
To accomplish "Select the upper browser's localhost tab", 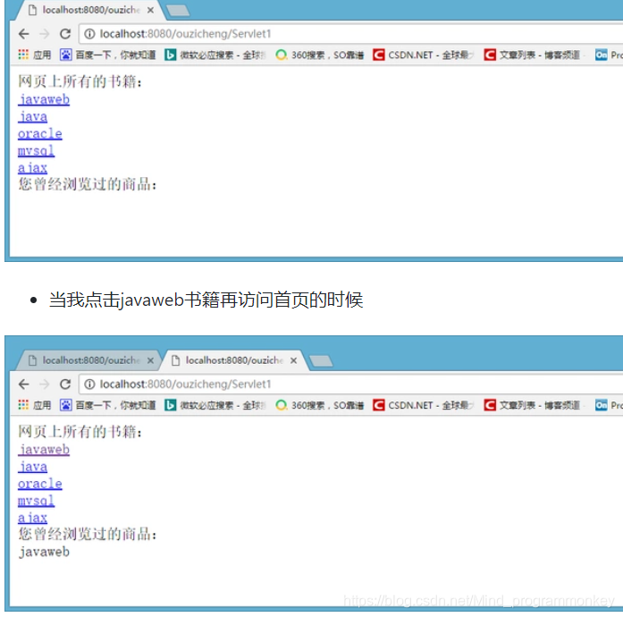I will pyautogui.click(x=89, y=10).
